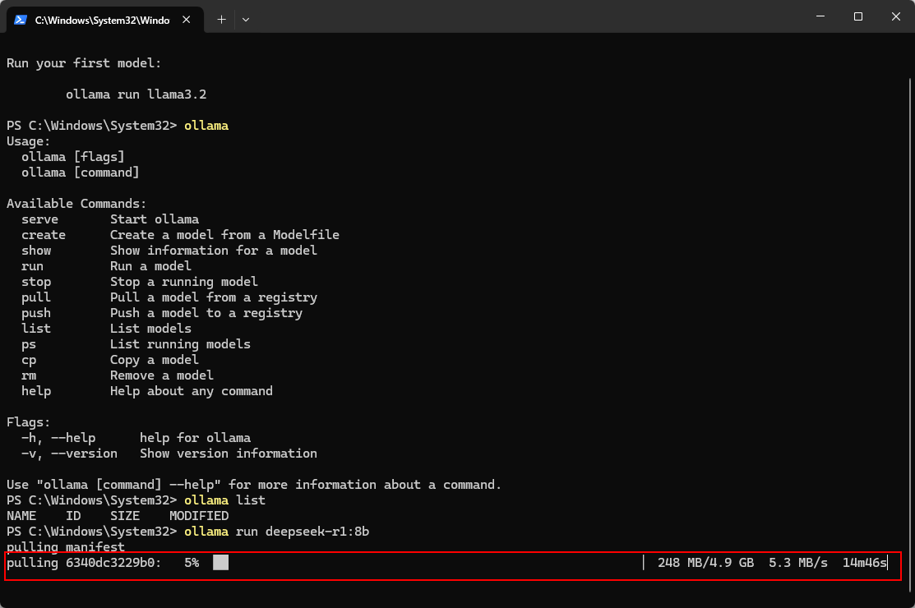The image size is (915, 608).
Task: Click the 'push' command row
Action: [162, 313]
